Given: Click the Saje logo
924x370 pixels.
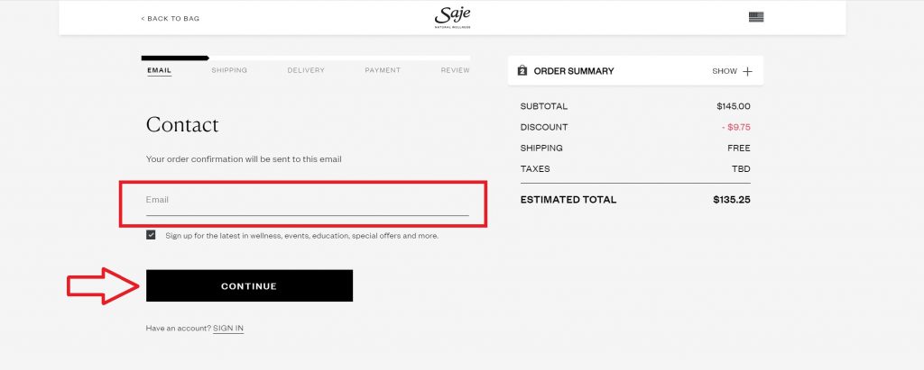Looking at the screenshot, I should point(452,17).
